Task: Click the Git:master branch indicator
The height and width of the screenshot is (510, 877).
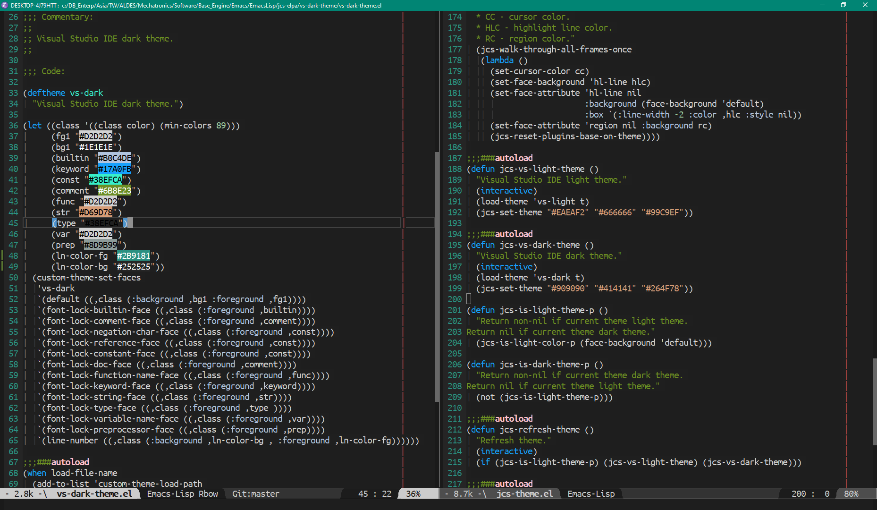Action: [x=255, y=494]
